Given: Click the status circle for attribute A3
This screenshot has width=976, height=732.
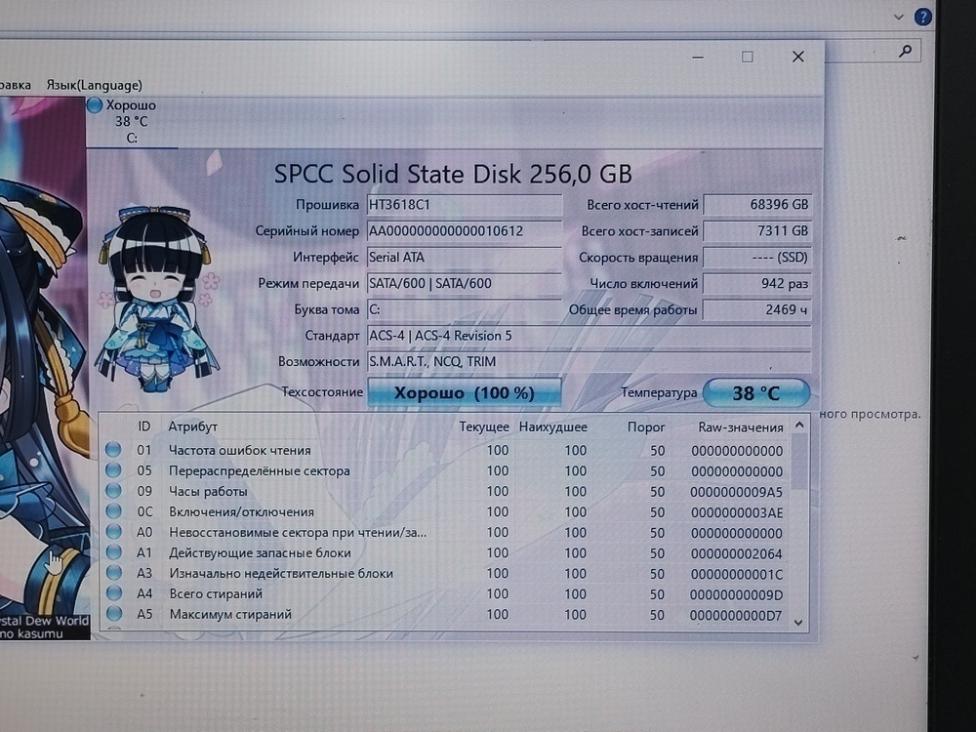Looking at the screenshot, I should tap(113, 573).
